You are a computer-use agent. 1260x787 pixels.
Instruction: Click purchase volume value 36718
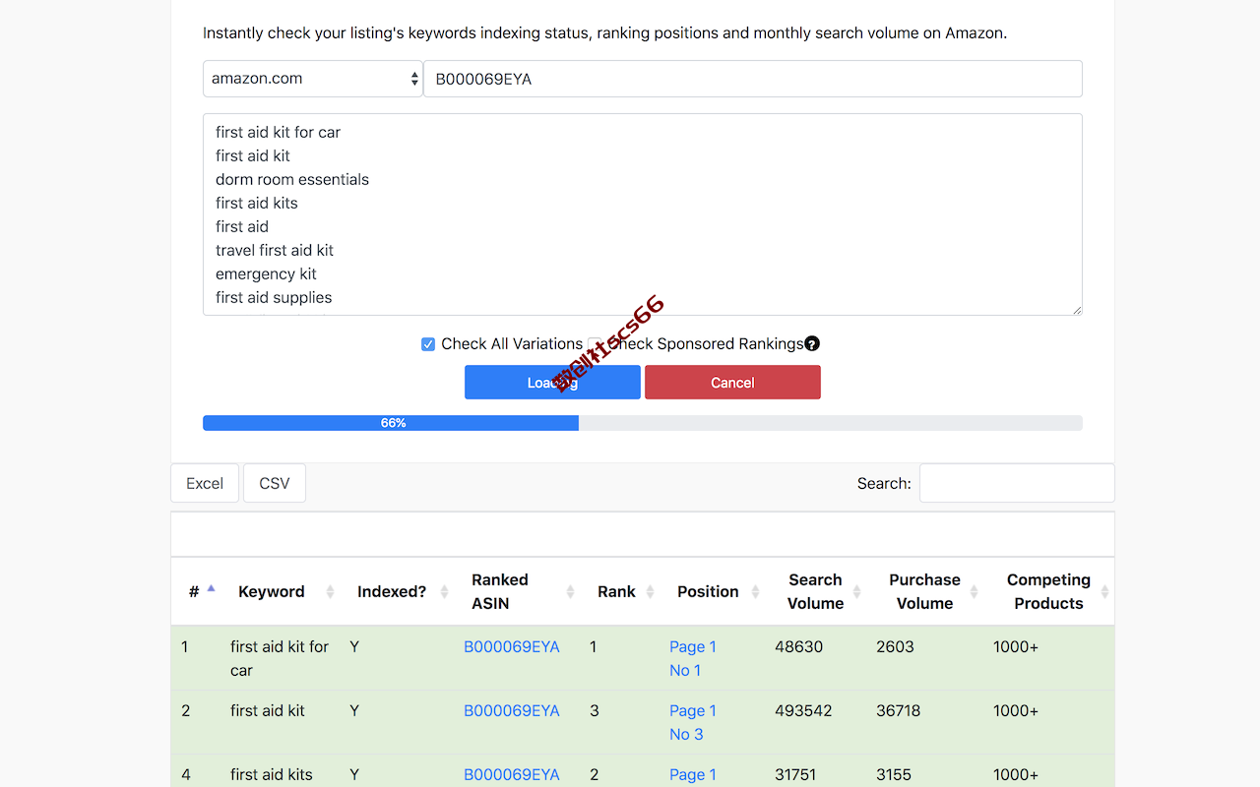click(899, 710)
